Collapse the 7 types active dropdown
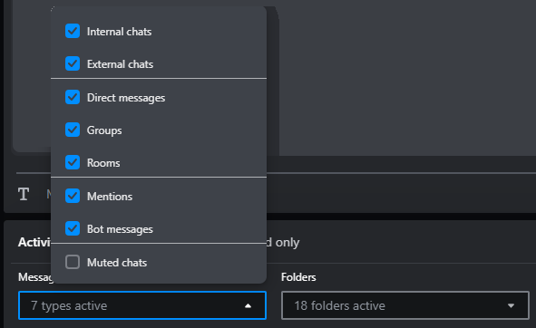 [x=142, y=305]
